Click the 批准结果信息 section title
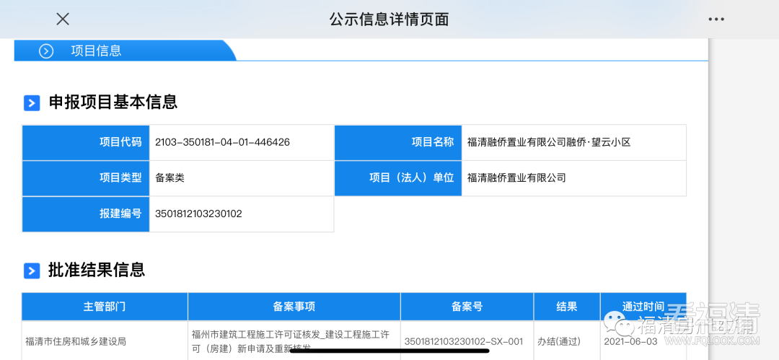This screenshot has width=779, height=360. click(97, 271)
